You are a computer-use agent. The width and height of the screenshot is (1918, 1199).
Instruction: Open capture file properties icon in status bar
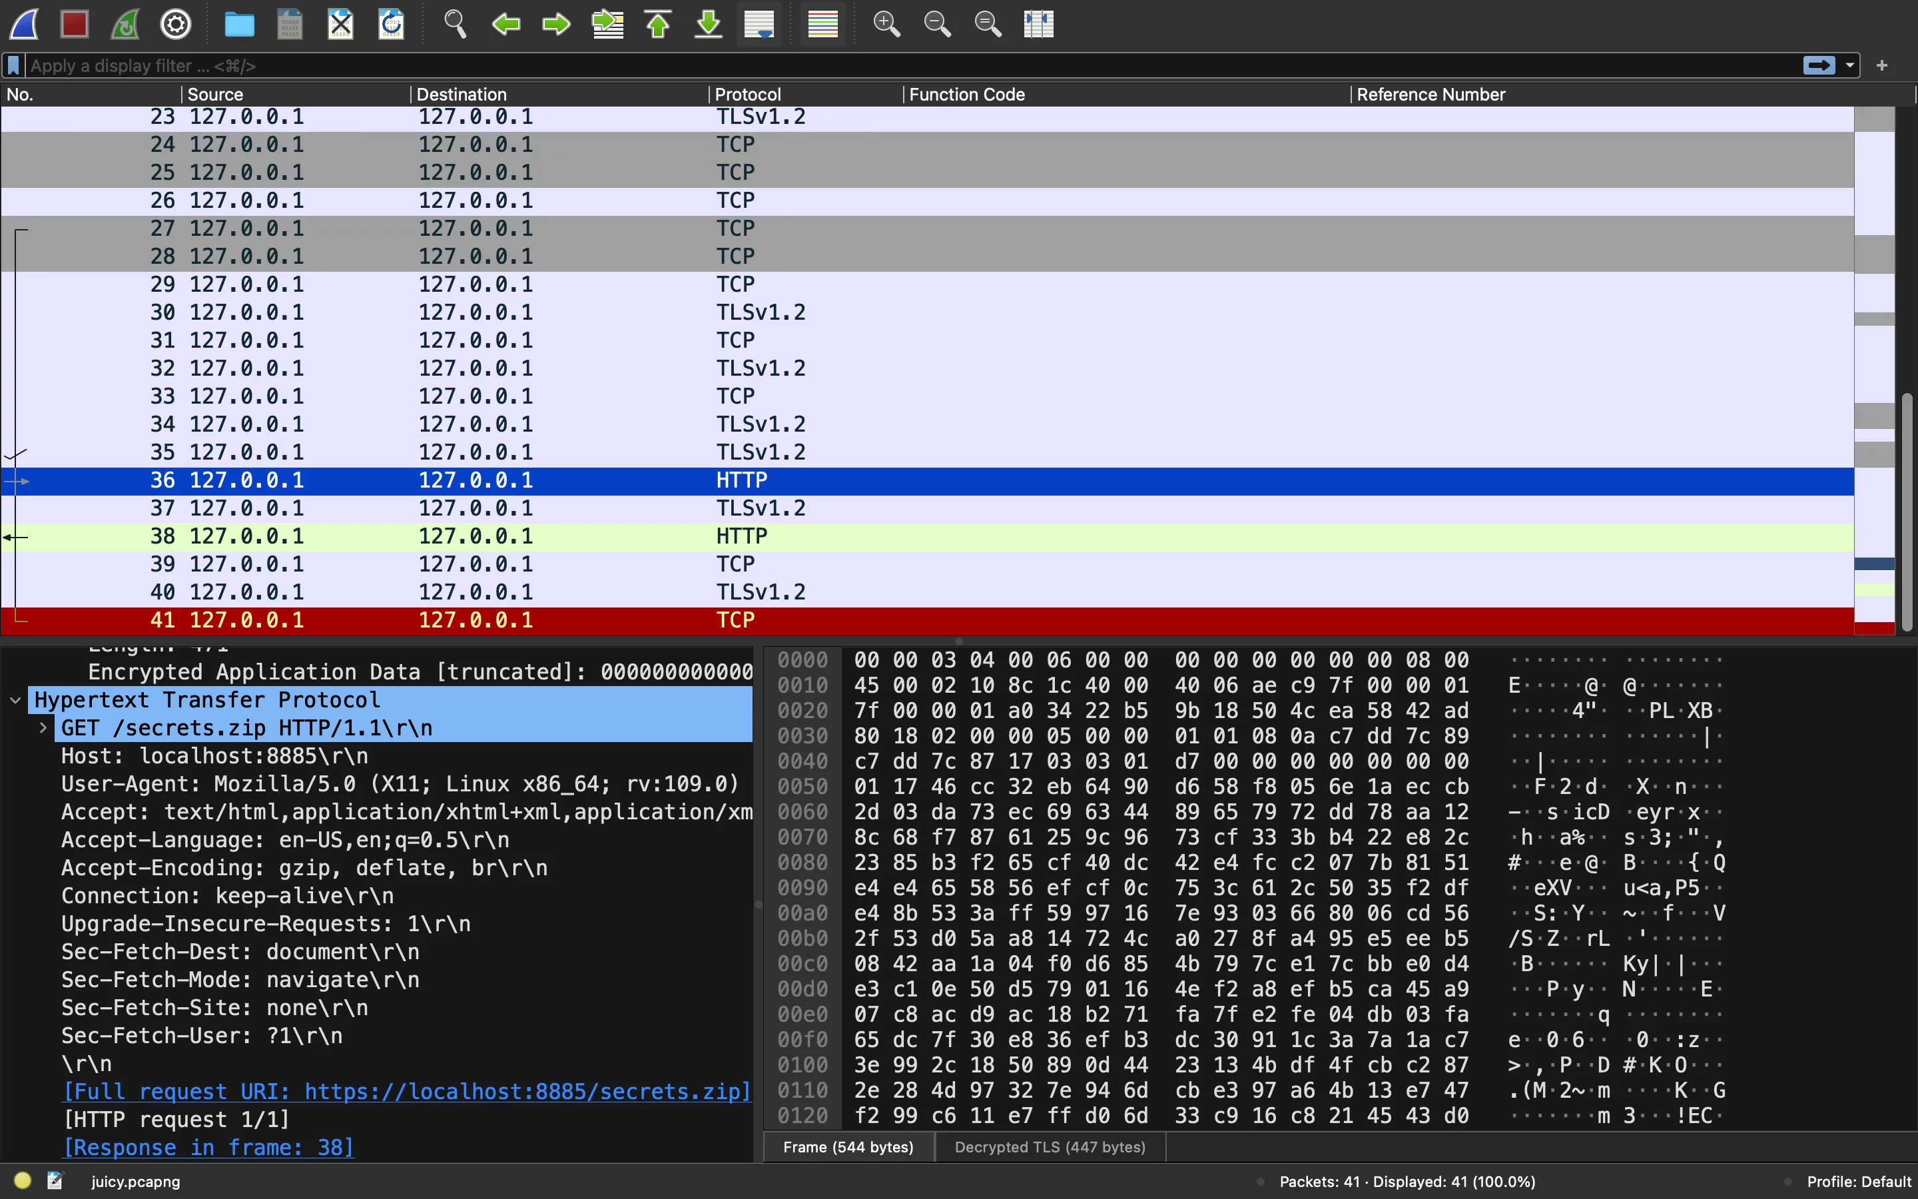point(55,1181)
